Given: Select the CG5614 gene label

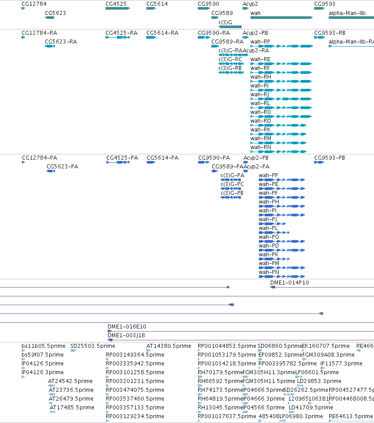Looking at the screenshot, I should click(x=157, y=4).
